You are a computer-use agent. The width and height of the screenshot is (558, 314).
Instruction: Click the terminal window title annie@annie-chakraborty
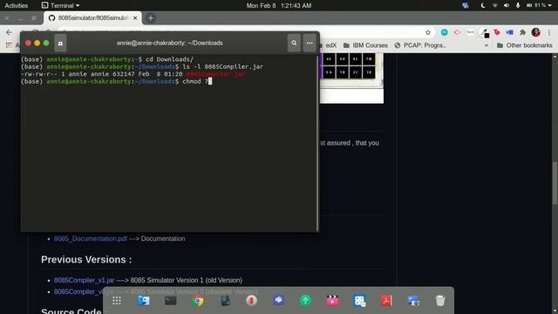coord(170,43)
